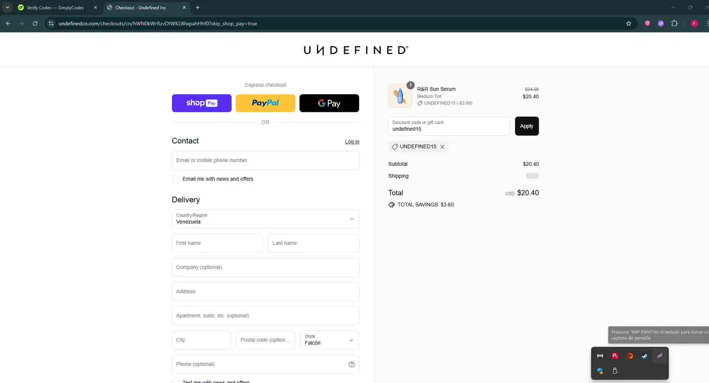Screen dimensions: 709x383
Task: Click the R&R Sun Serum product thumbnail
Action: coord(400,96)
